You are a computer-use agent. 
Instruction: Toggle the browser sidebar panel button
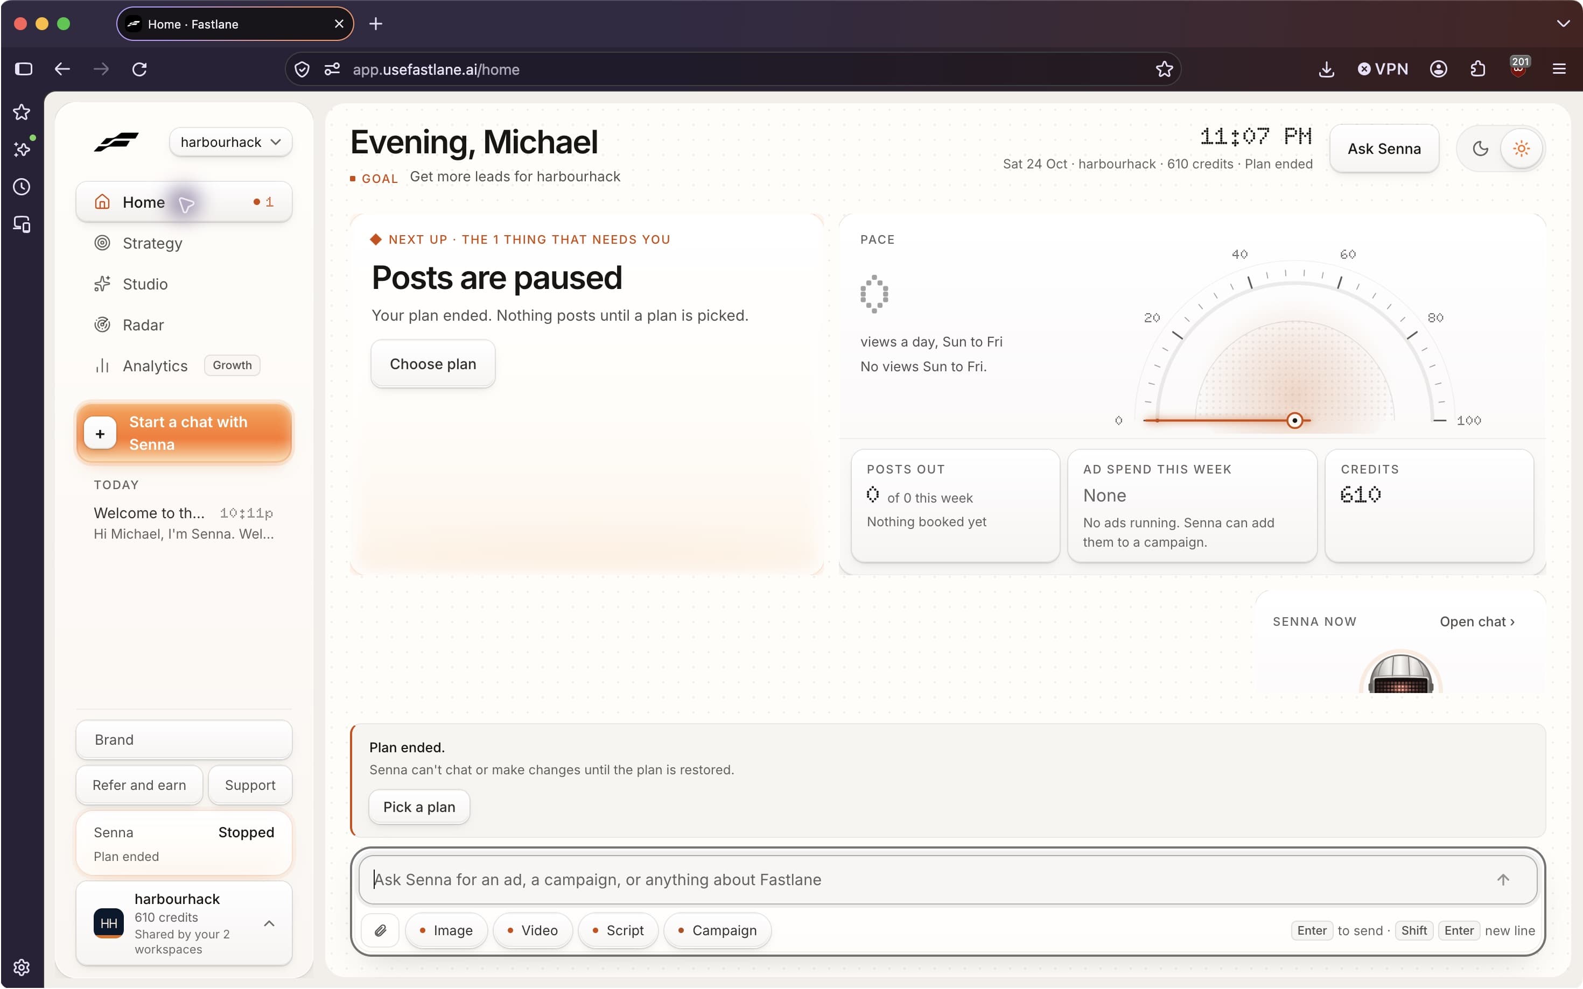point(24,69)
